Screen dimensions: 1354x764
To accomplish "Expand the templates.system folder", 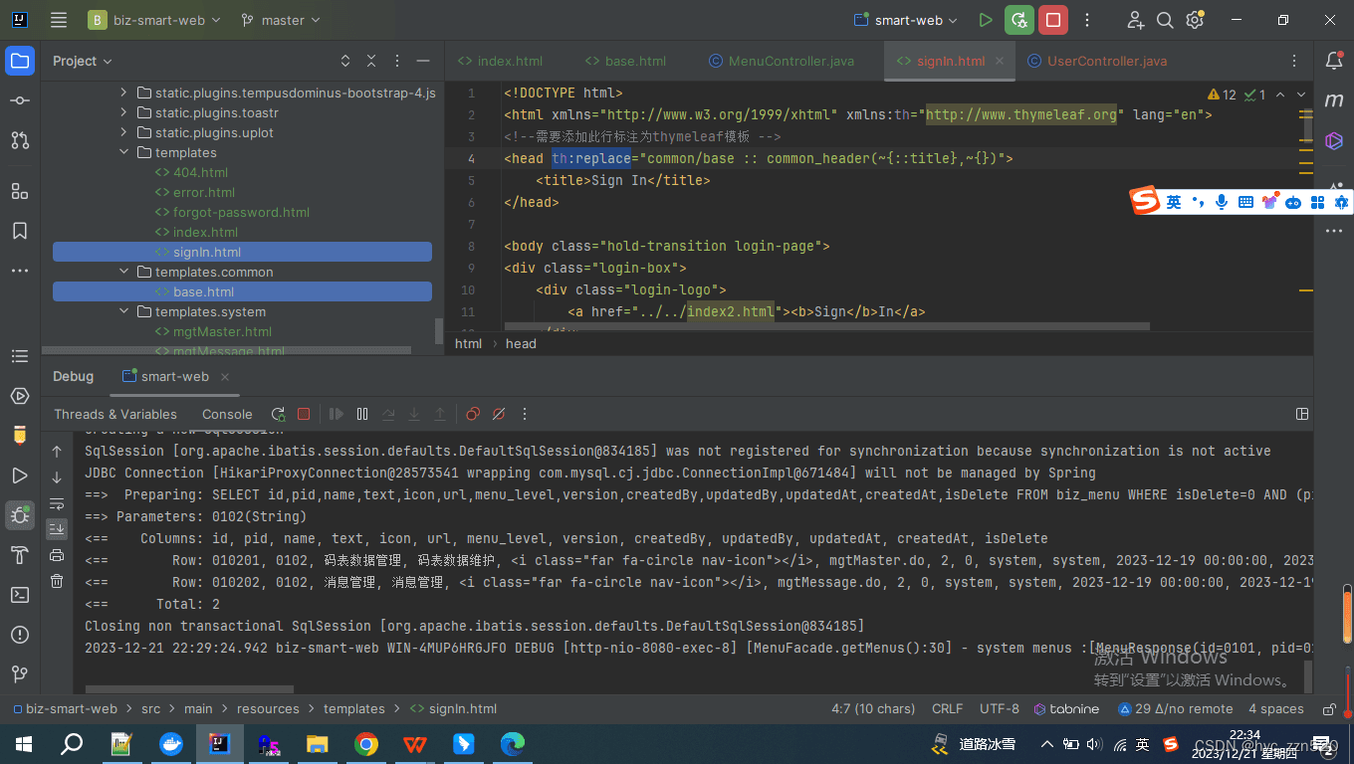I will (125, 311).
